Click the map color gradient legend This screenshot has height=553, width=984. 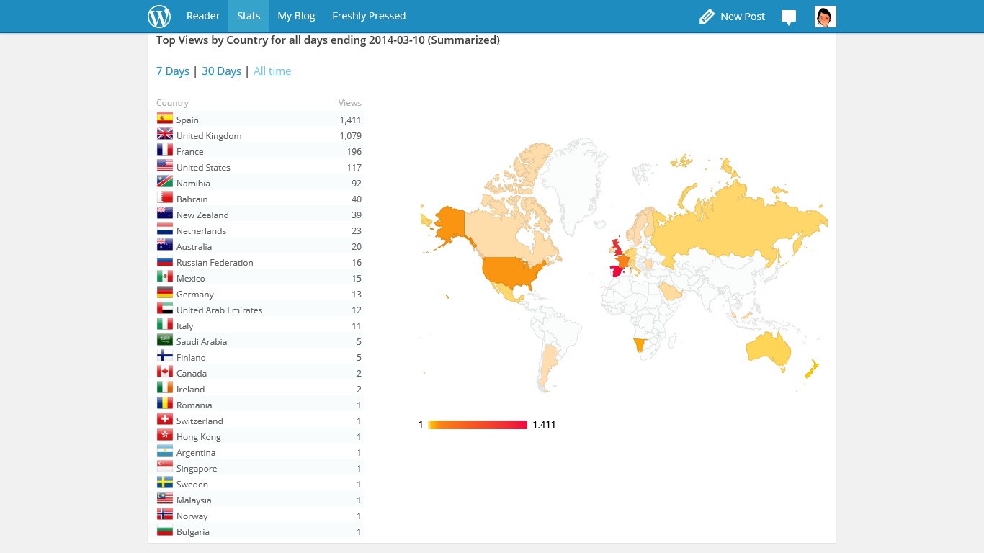pyautogui.click(x=478, y=425)
